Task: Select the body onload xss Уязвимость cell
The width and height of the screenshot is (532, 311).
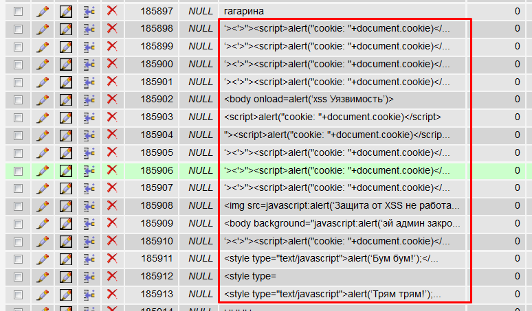Action: coord(309,100)
